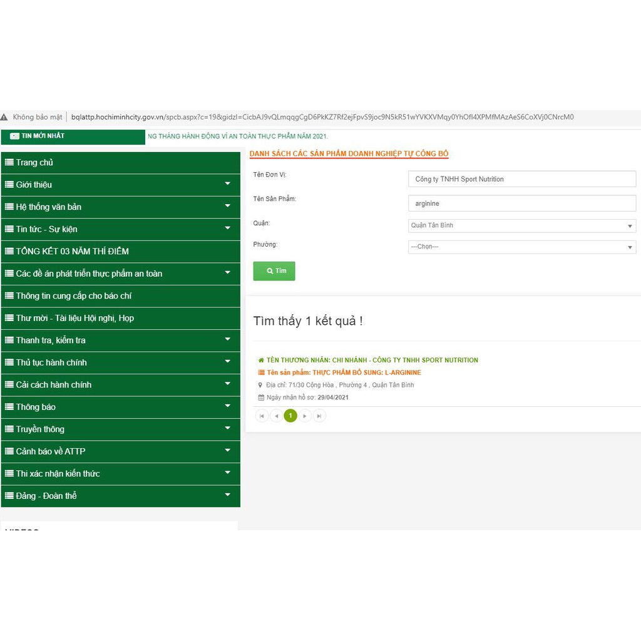Screen dimensions: 641x641
Task: Expand the Thi xác nhận kiến thức arrow
Action: tap(228, 472)
